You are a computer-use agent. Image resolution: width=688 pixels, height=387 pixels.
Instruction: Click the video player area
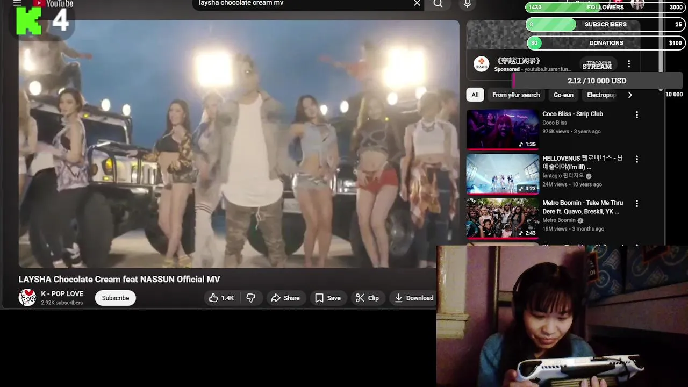click(239, 144)
